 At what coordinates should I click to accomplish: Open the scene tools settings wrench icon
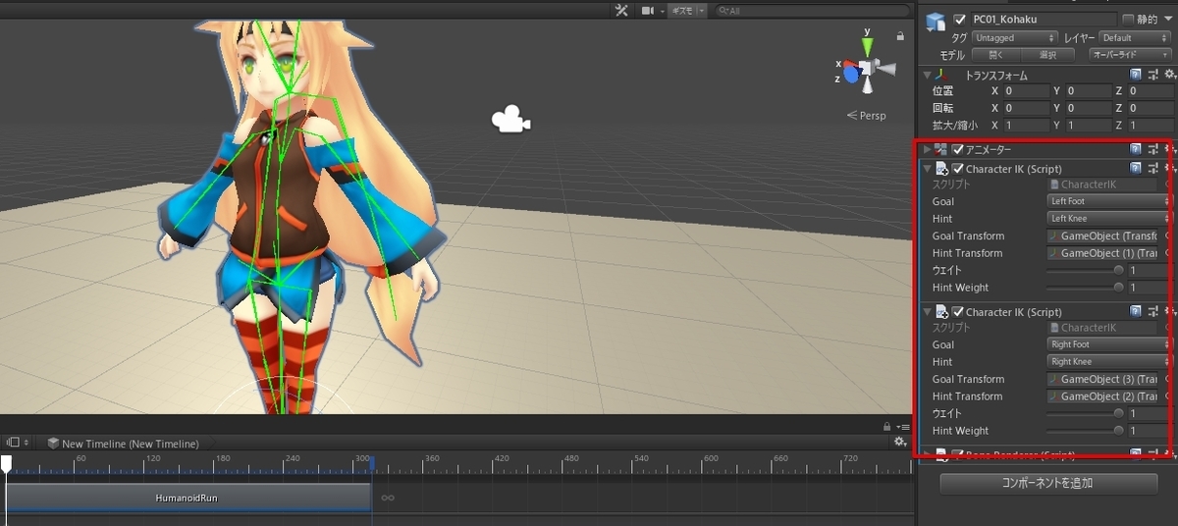(x=620, y=10)
